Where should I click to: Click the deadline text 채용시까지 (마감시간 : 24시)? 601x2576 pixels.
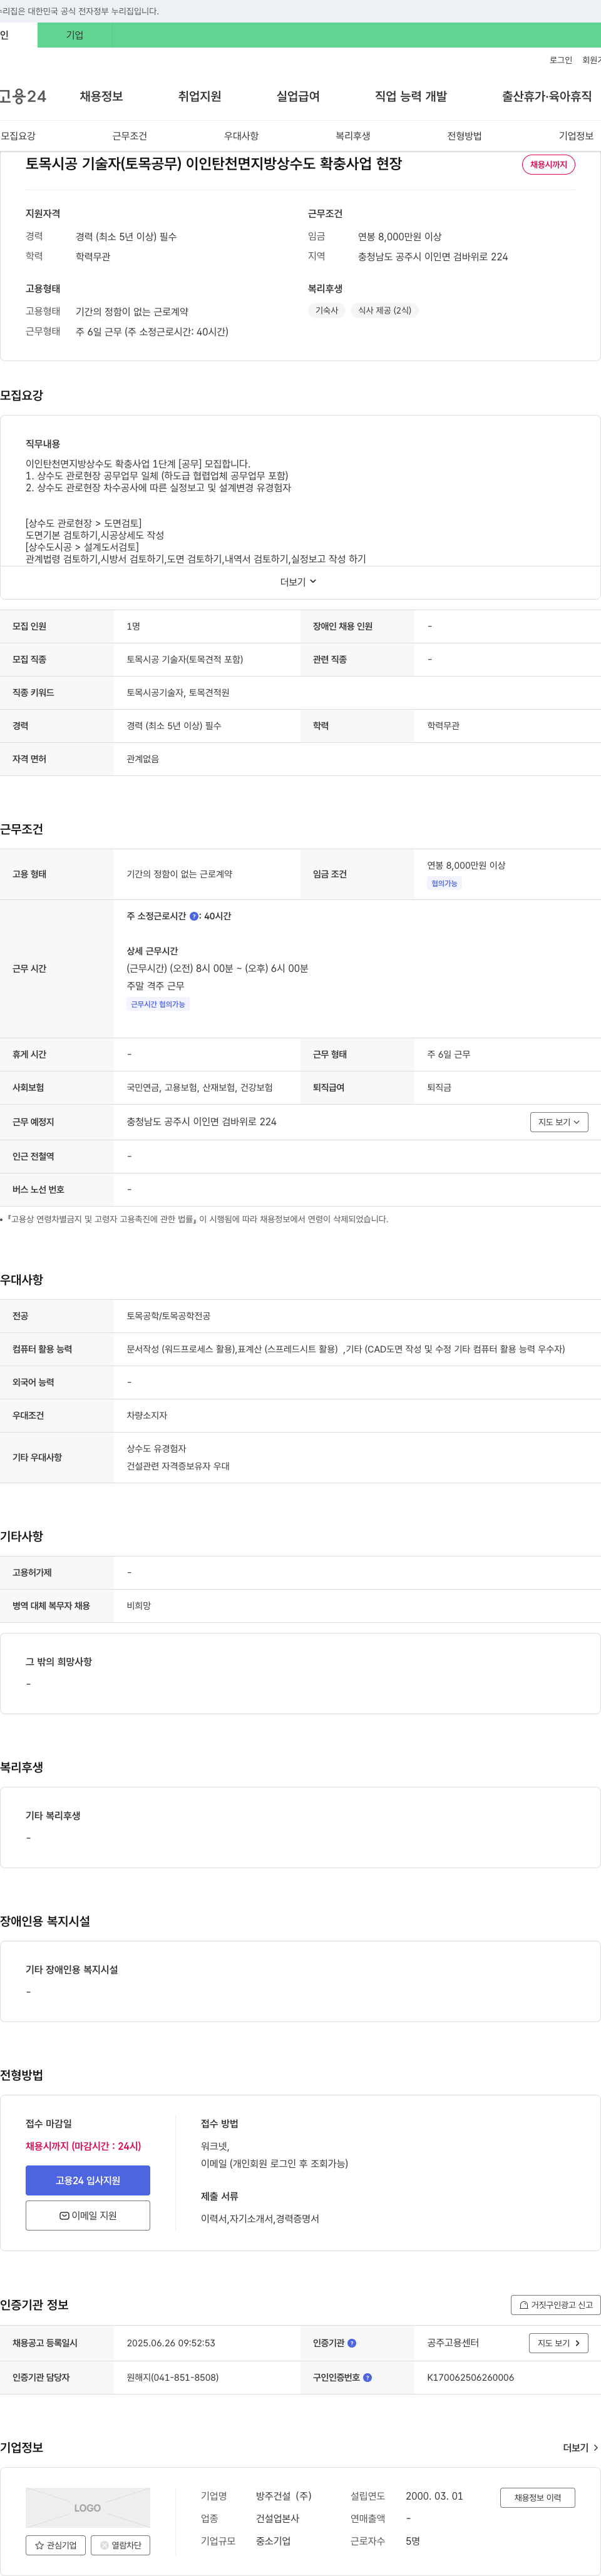pyautogui.click(x=84, y=2146)
